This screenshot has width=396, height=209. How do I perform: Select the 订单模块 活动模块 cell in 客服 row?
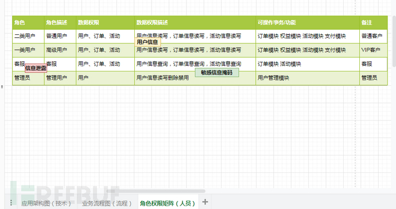pos(308,64)
